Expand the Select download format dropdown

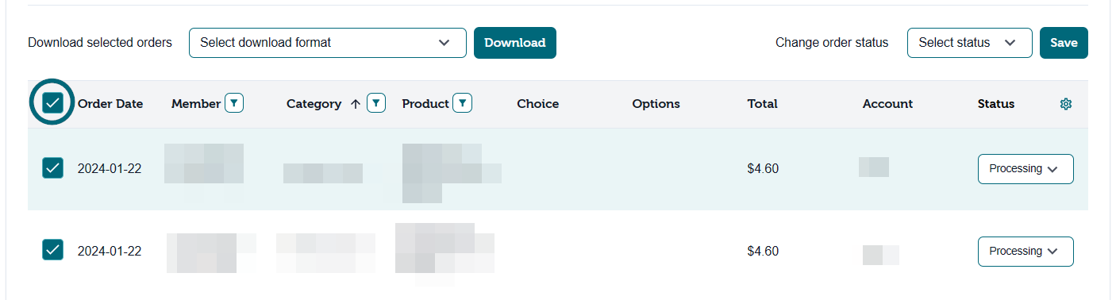coord(328,43)
